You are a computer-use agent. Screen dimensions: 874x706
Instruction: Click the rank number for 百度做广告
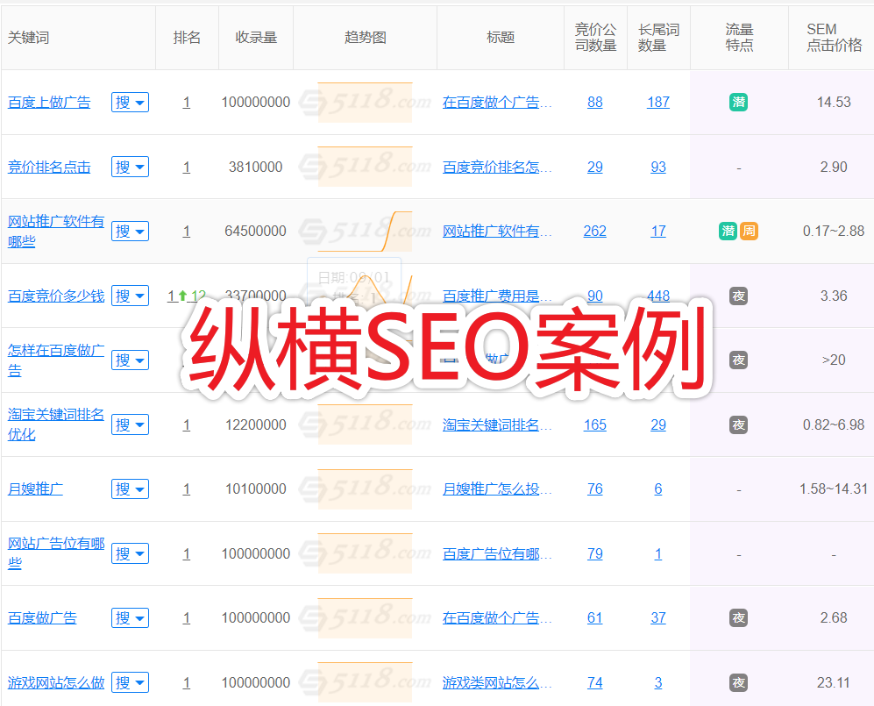(186, 617)
